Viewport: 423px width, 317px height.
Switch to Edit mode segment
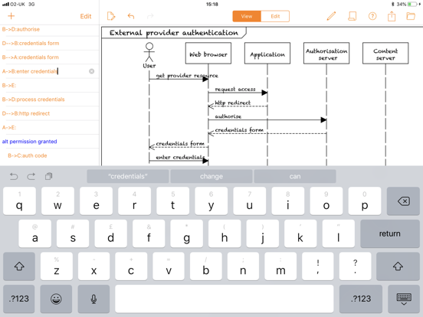[275, 16]
